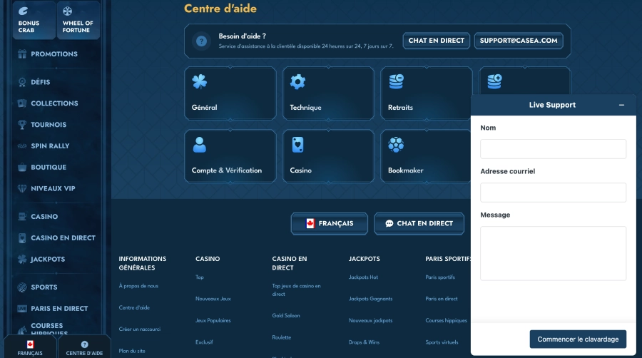
Task: Click Commencer le clavardage button
Action: tap(578, 339)
